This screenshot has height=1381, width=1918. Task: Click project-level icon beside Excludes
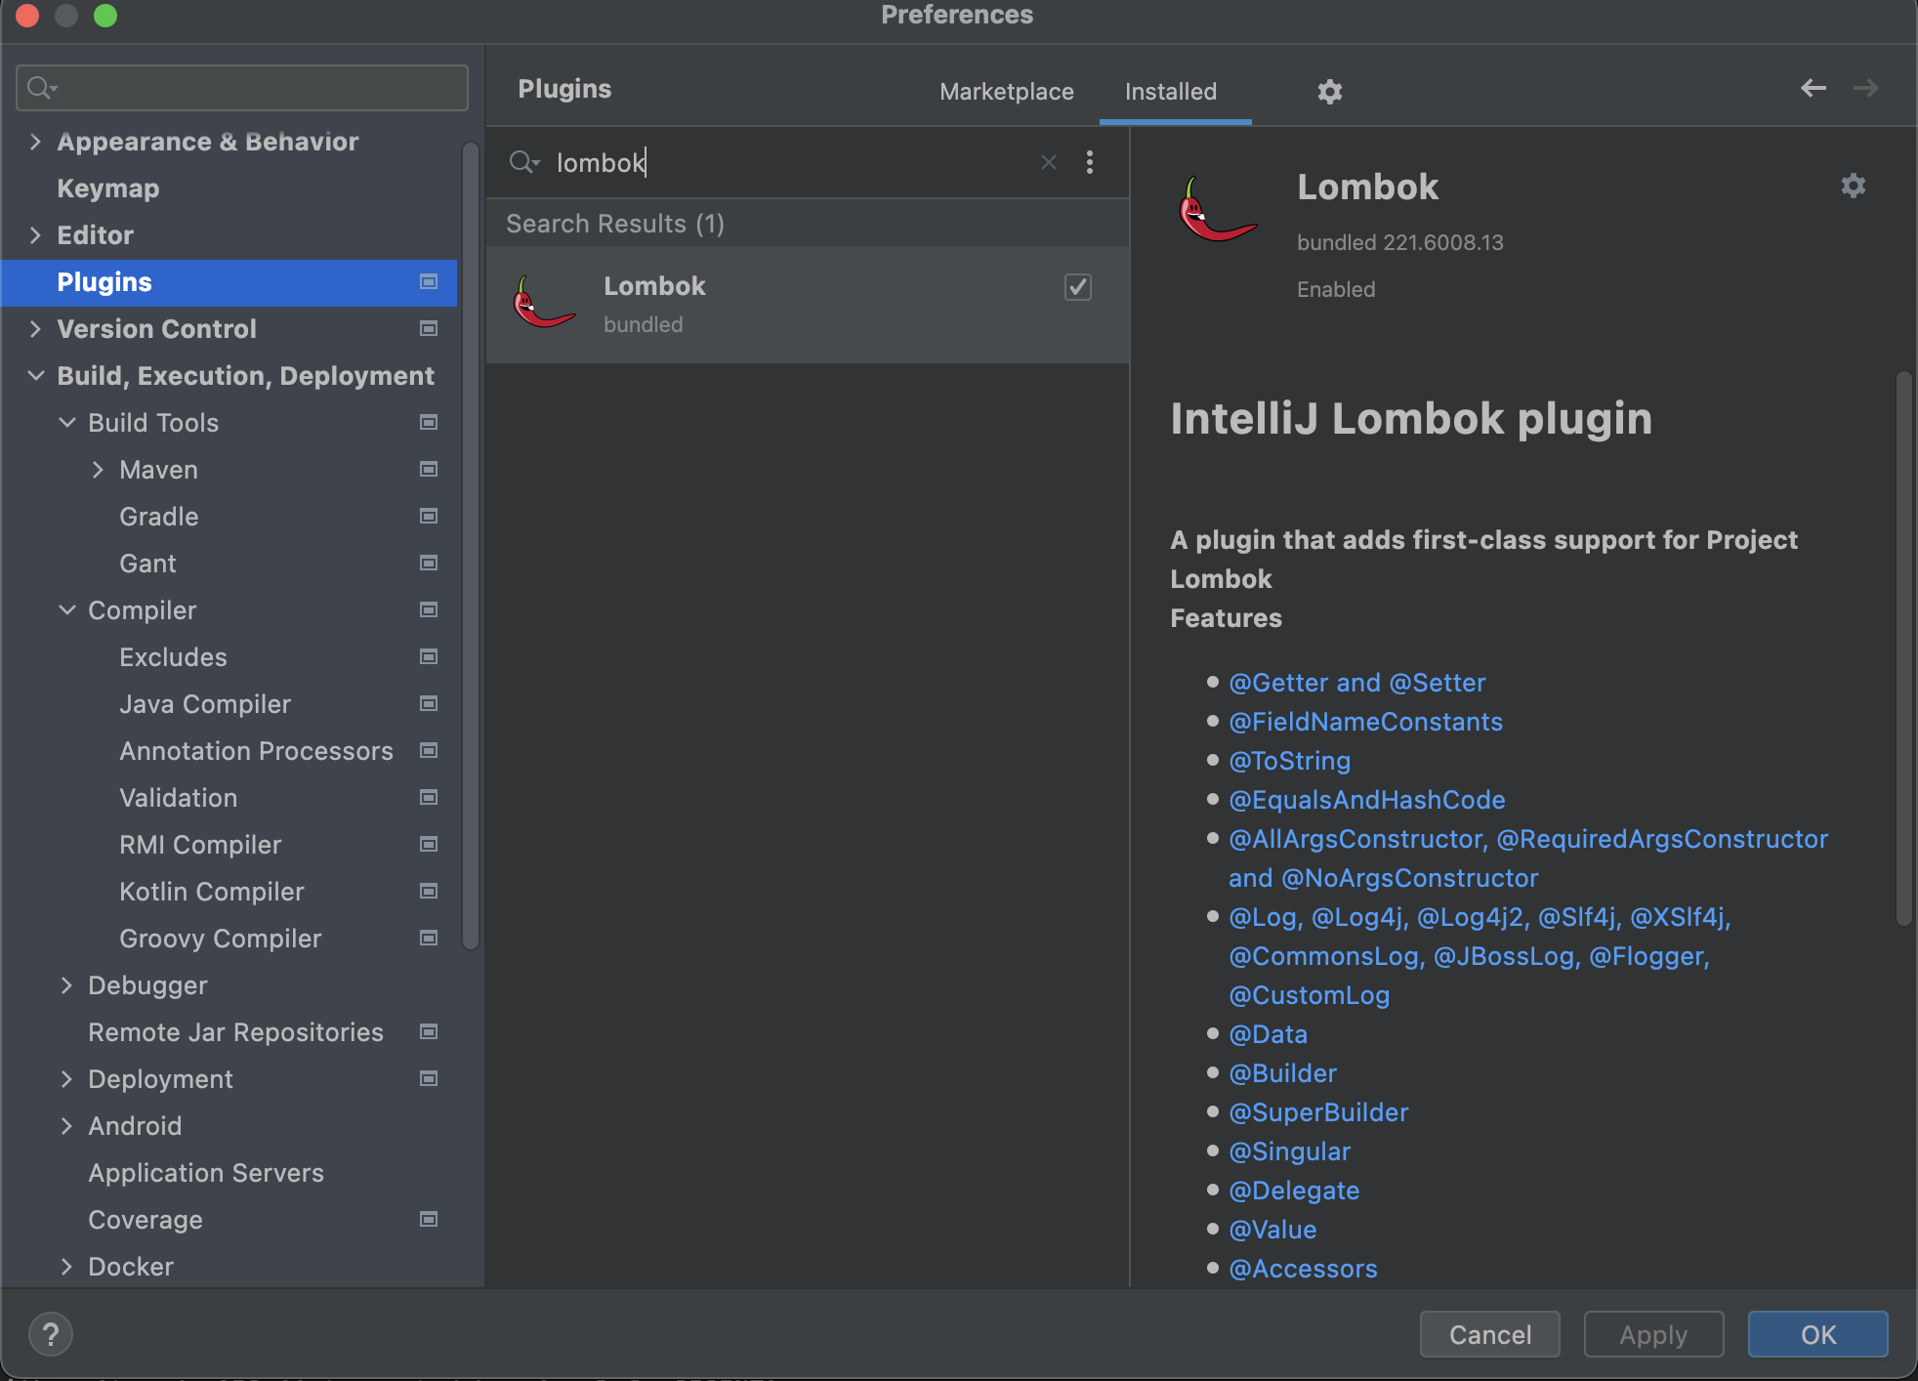coord(428,657)
